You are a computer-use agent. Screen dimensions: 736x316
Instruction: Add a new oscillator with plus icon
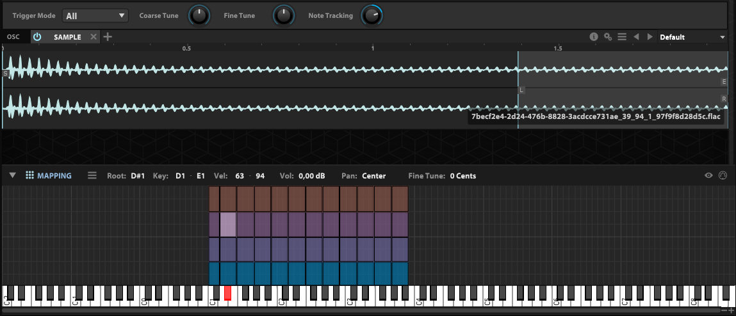pyautogui.click(x=108, y=36)
